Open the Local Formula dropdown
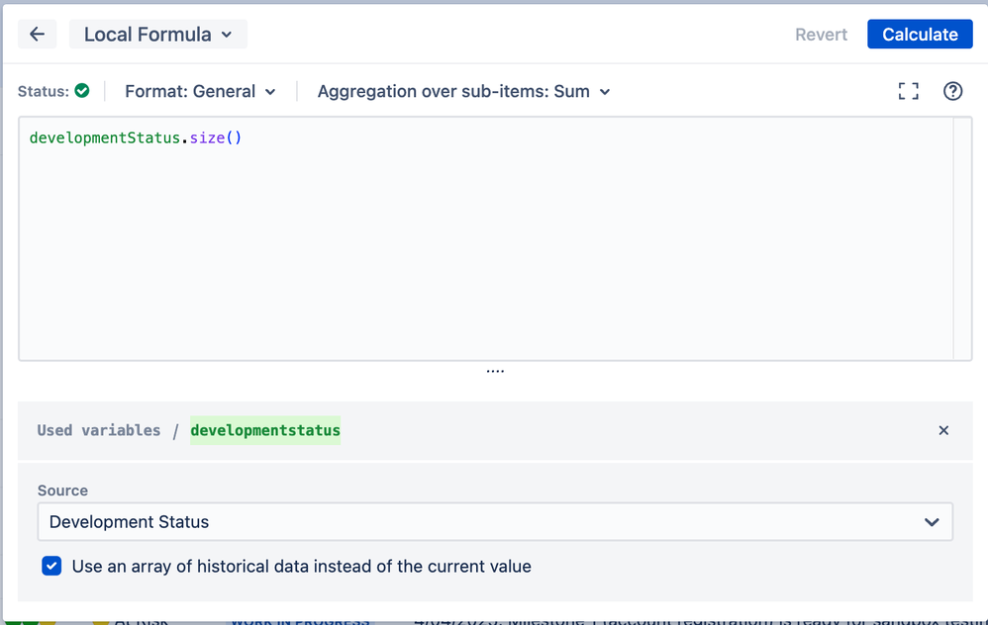This screenshot has height=625, width=988. pyautogui.click(x=158, y=34)
